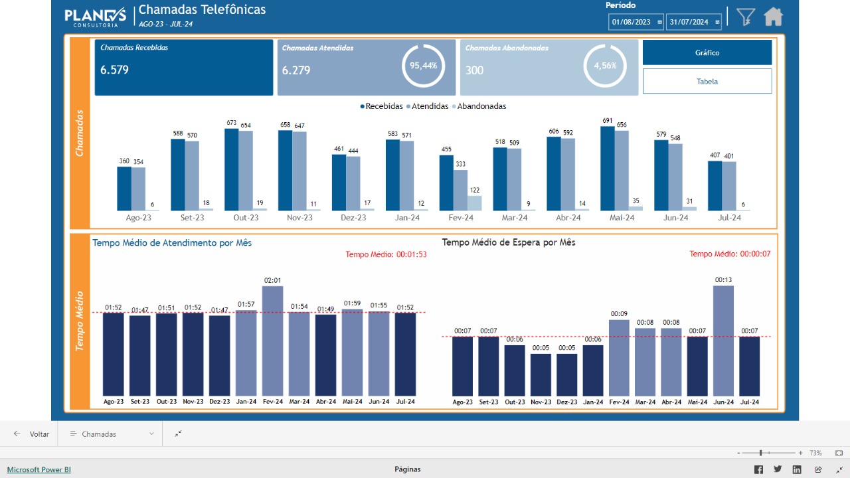Viewport: 850px width, 478px height.
Task: Click the clear filters funnel icon
Action: coord(746,17)
